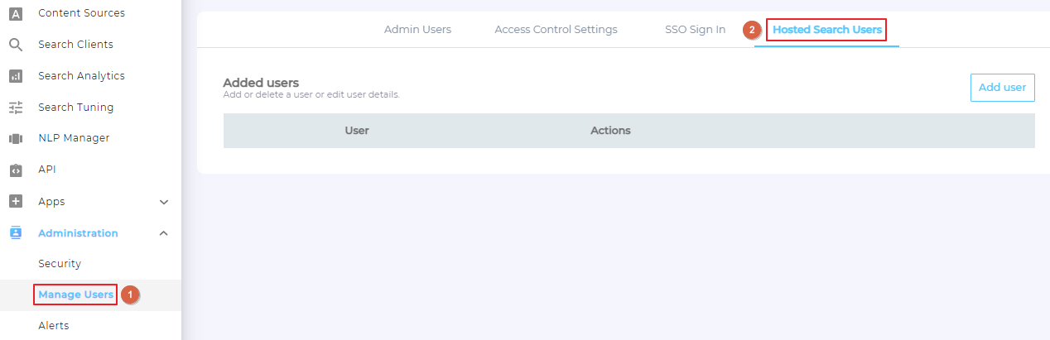1050x340 pixels.
Task: Switch to the Admin Users tab
Action: (417, 30)
